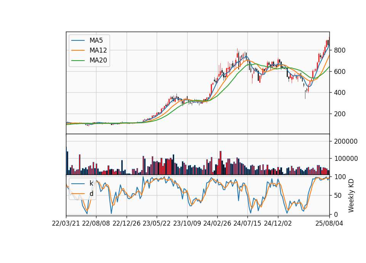Click the MA12 legend label
Viewport: 366px width, 263px height.
tap(98, 50)
